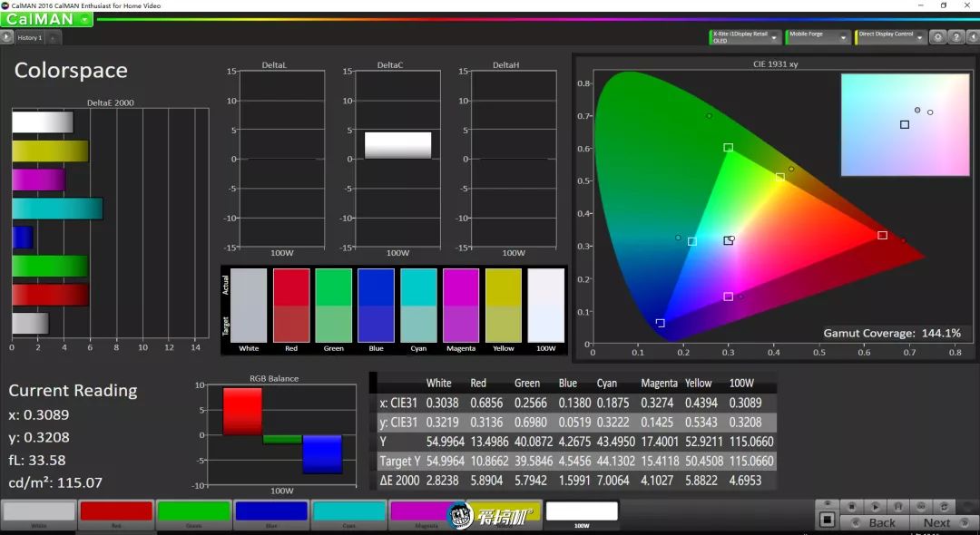Click the Cyan bar in DeltaE 2000 chart
The width and height of the screenshot is (980, 535).
(x=56, y=209)
